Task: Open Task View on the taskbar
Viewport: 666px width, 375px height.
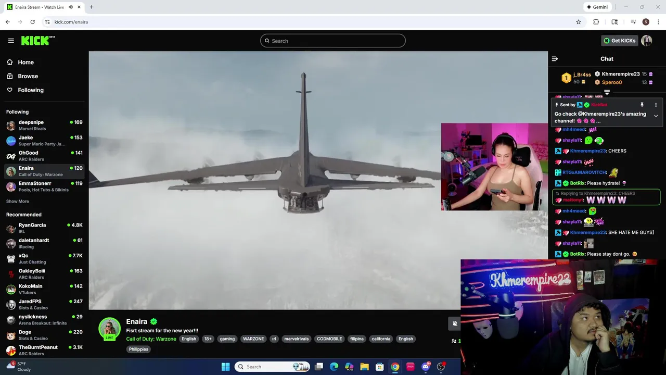Action: (x=319, y=367)
